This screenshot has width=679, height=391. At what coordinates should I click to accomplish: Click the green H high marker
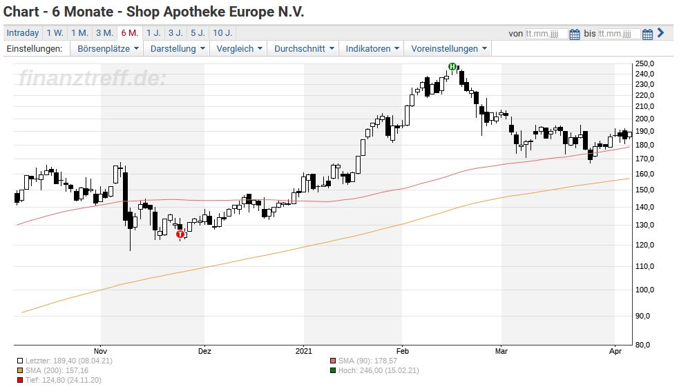tap(452, 66)
